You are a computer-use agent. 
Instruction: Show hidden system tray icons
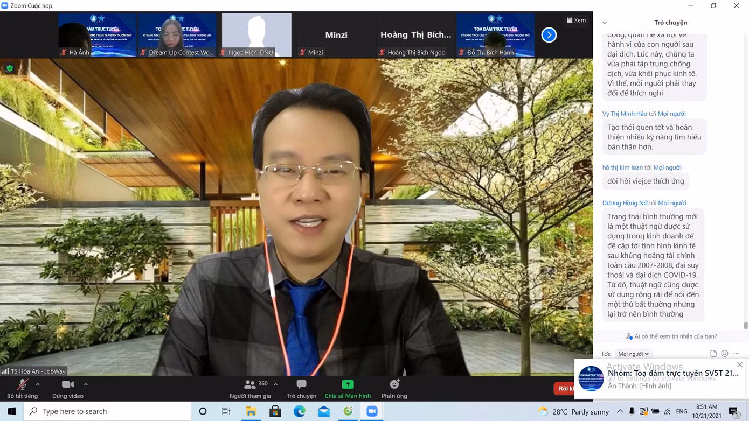(619, 411)
